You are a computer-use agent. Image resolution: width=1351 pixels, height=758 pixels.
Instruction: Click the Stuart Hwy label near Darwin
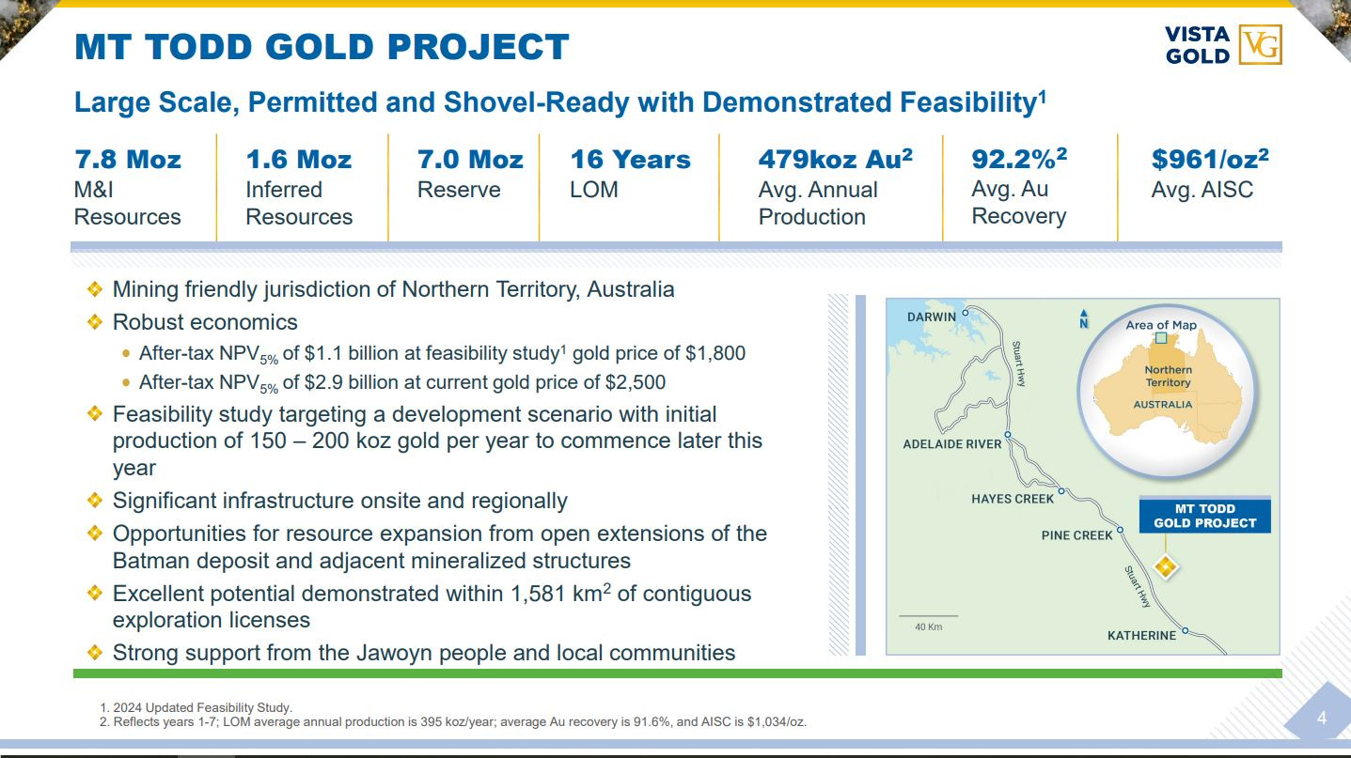coord(1018,364)
